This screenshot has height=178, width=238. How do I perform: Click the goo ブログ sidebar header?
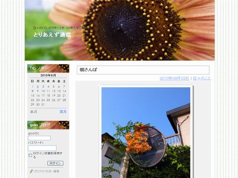pyautogui.click(x=48, y=125)
